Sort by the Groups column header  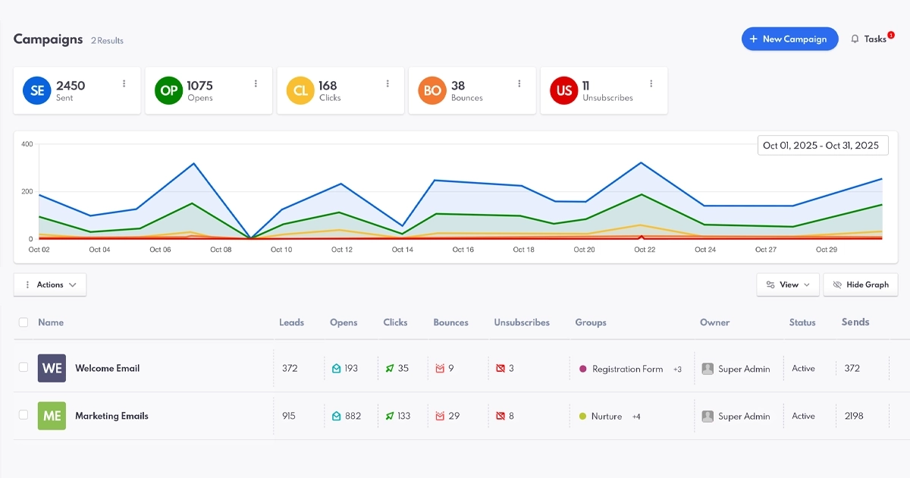(x=591, y=322)
